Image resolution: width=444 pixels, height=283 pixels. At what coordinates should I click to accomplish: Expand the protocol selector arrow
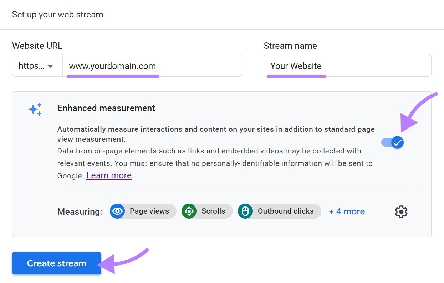(x=50, y=66)
